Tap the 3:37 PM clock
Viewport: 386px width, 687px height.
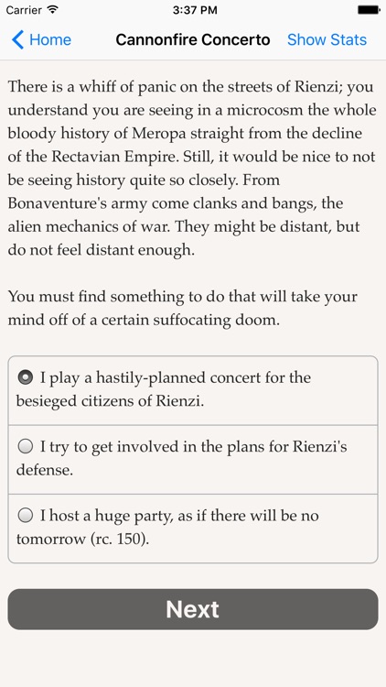coord(195,10)
